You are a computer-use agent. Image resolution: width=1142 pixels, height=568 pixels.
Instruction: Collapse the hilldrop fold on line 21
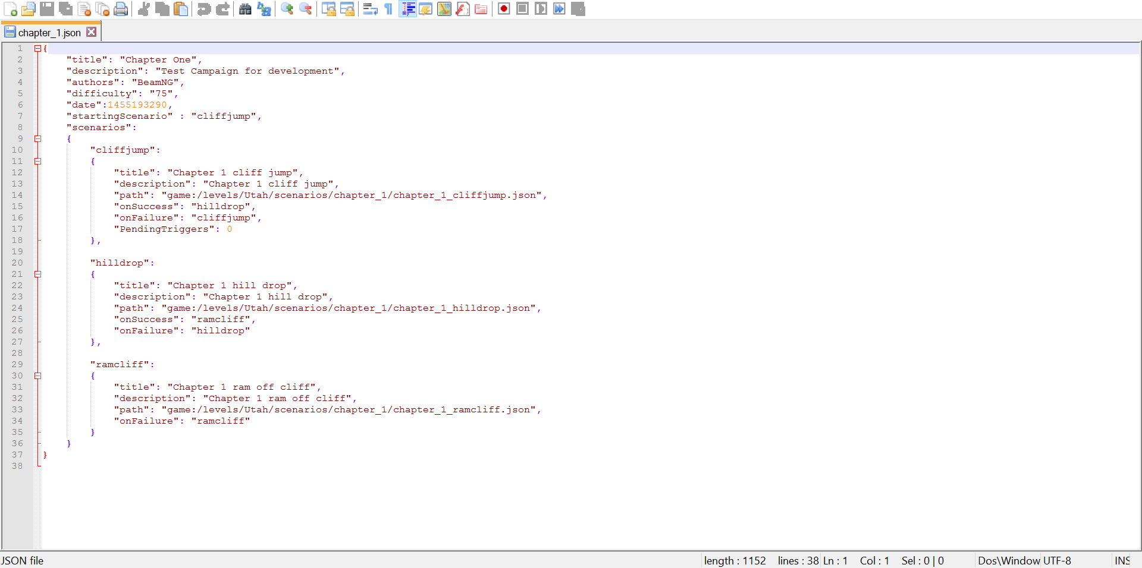tap(37, 274)
